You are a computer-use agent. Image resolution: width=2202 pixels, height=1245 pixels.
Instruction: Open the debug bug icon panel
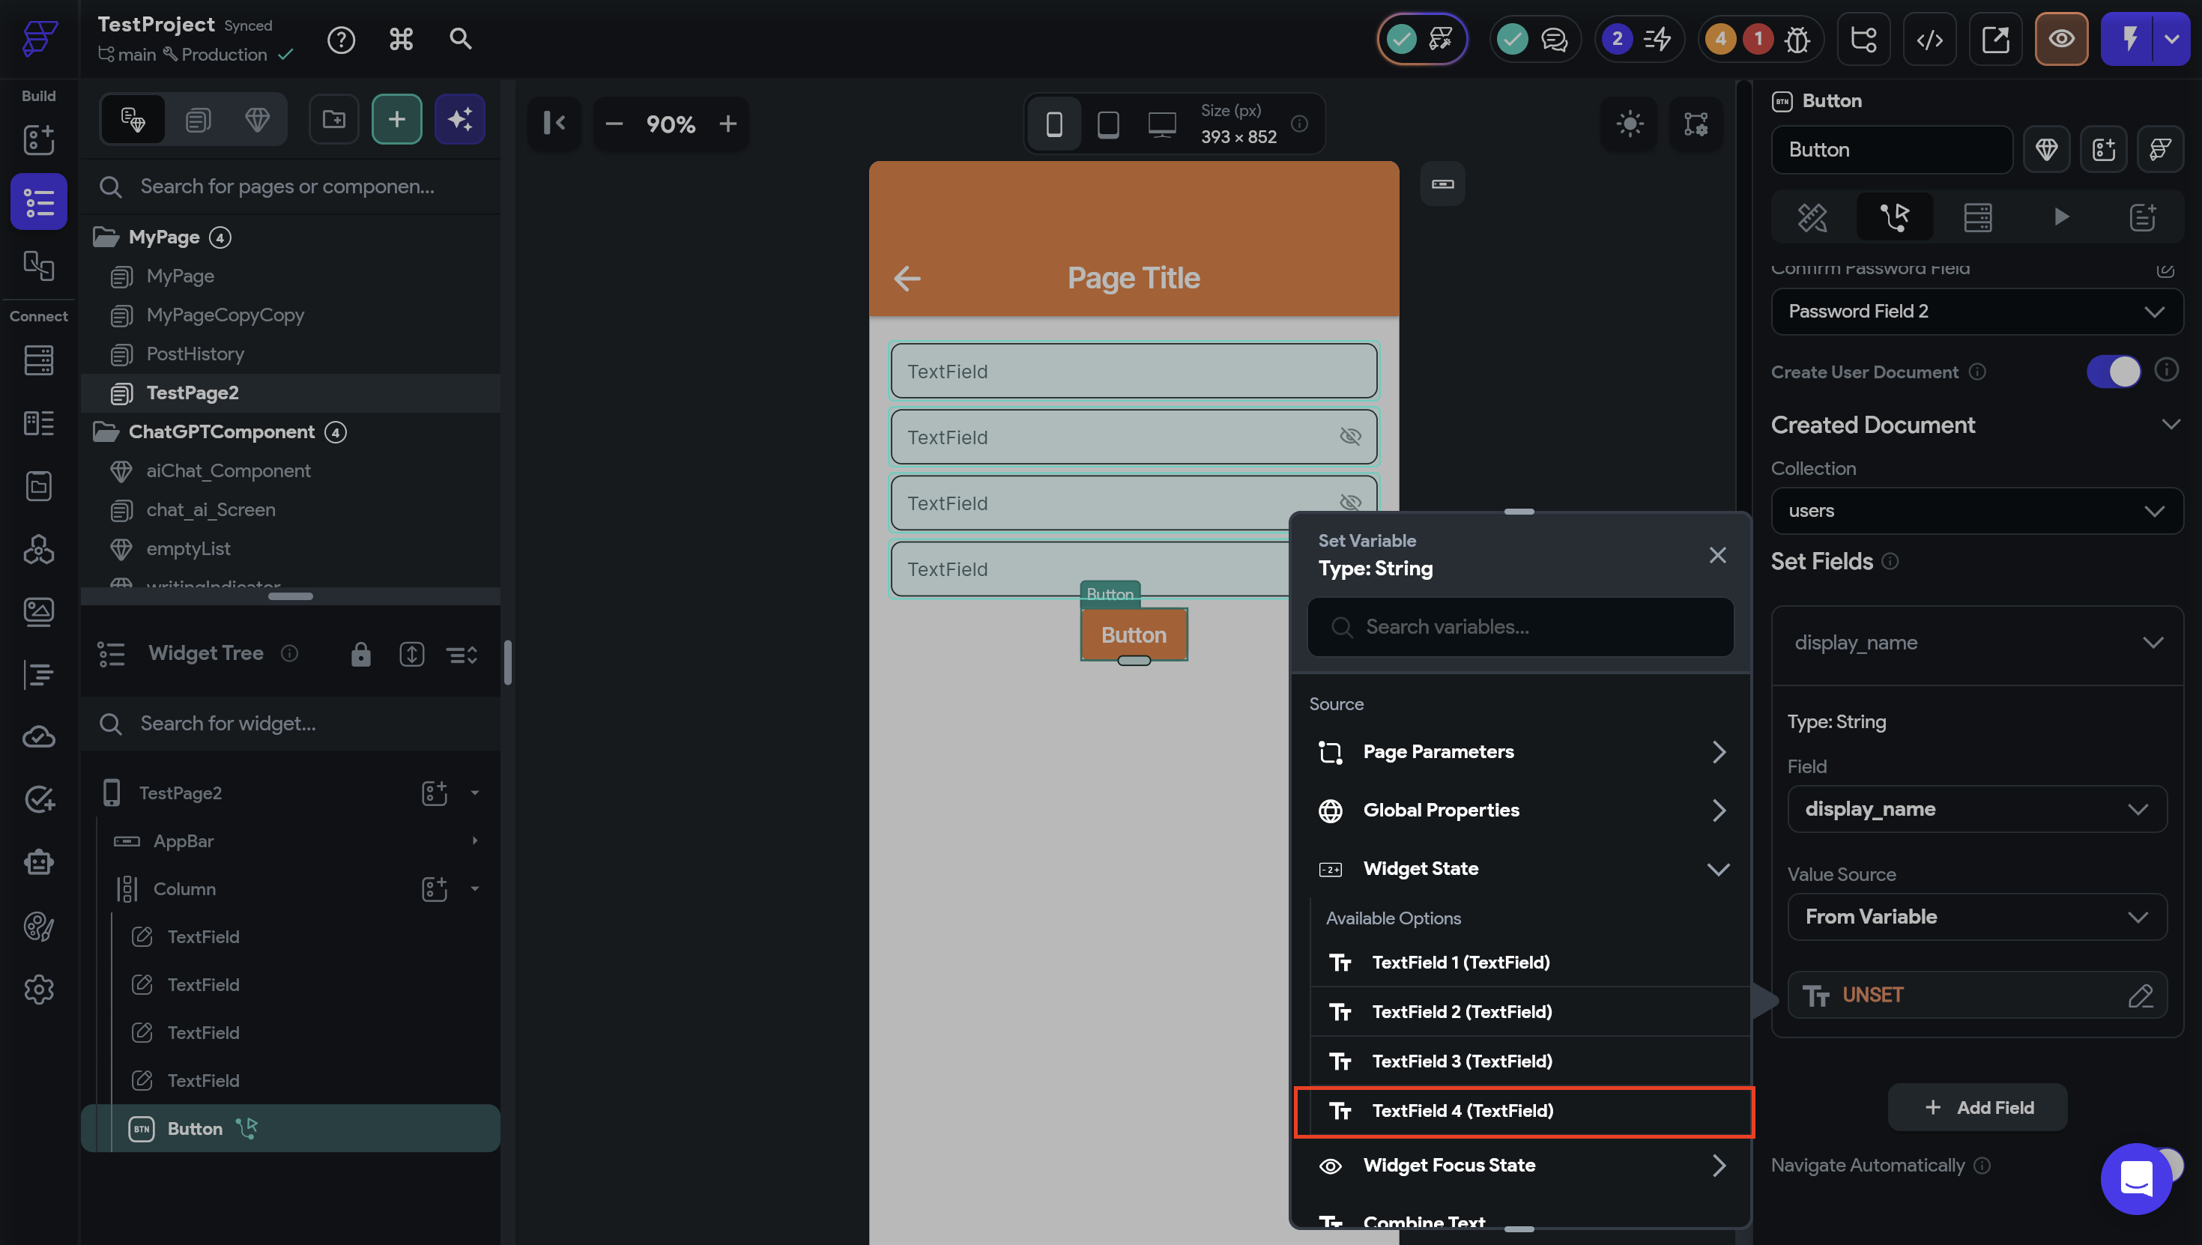click(1797, 40)
